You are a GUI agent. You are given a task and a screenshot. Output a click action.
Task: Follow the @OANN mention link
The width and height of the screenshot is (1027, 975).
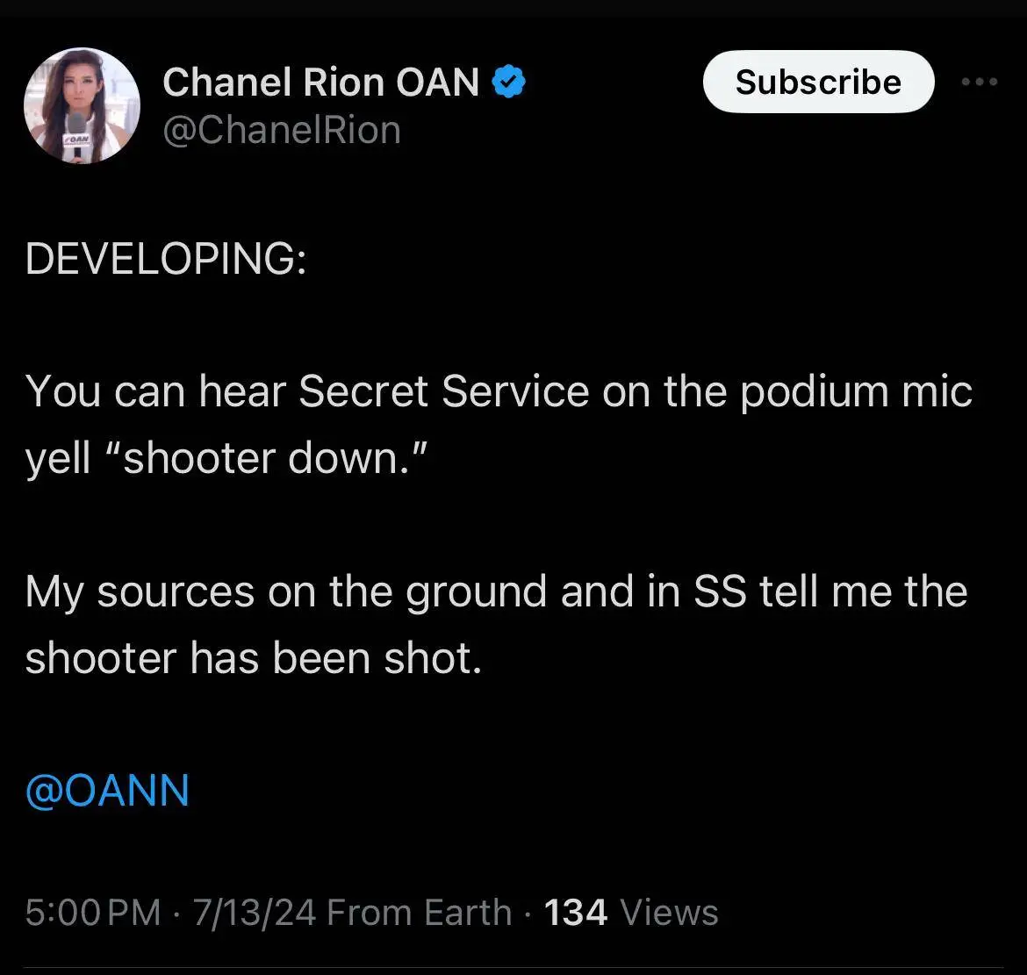coord(107,790)
